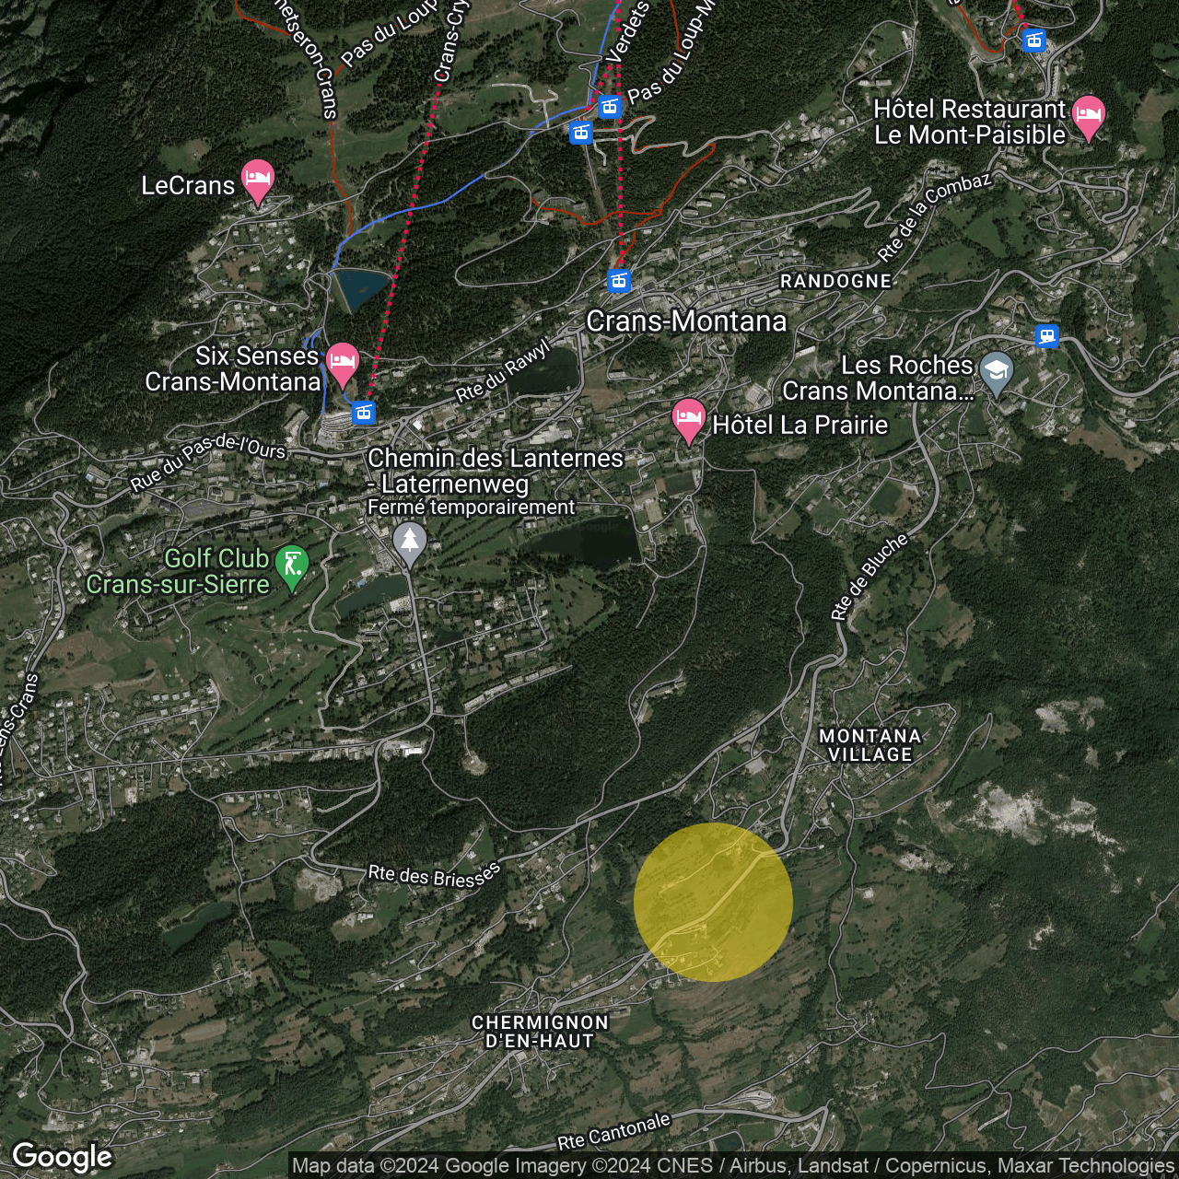Open the Hôtel La Prairie pin
The width and height of the screenshot is (1179, 1179).
point(688,419)
